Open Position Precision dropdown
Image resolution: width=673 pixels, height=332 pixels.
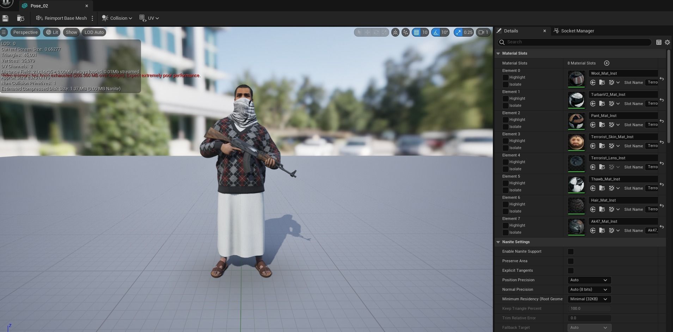point(589,280)
